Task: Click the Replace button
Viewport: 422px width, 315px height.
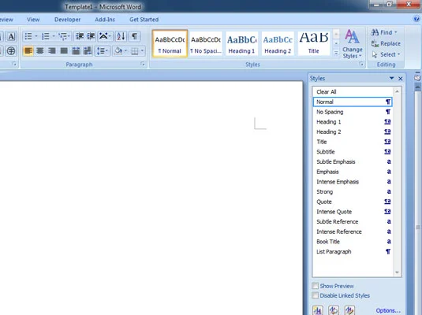Action: point(386,43)
